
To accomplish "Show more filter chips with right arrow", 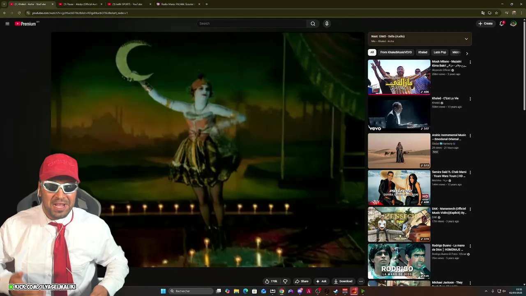I will tap(467, 53).
